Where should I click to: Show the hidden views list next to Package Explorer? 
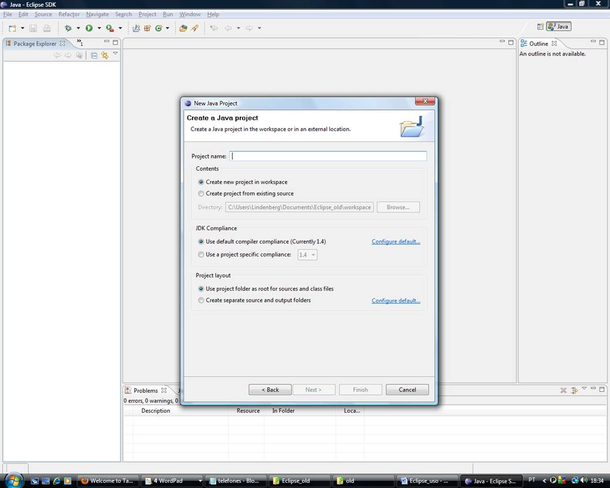point(80,42)
